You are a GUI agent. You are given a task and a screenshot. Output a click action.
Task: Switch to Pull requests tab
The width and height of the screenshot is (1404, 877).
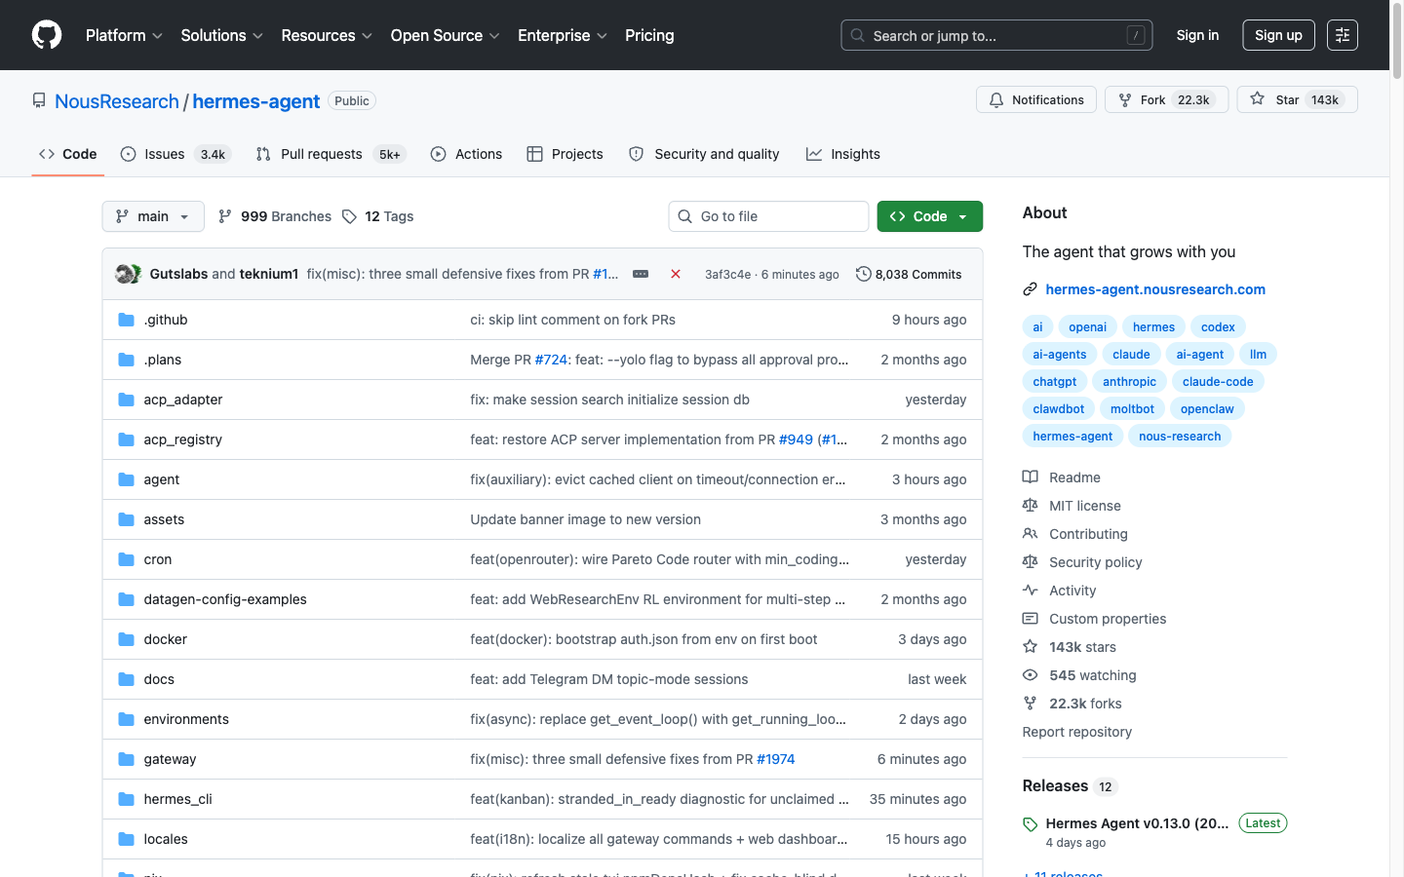(x=331, y=154)
